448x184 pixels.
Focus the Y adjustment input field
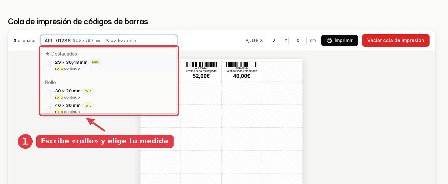click(x=297, y=40)
